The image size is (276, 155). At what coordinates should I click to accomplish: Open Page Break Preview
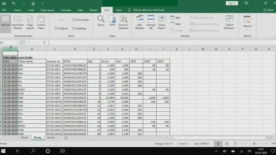18,22
